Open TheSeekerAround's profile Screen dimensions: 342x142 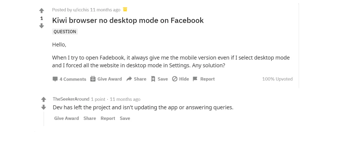[71, 99]
